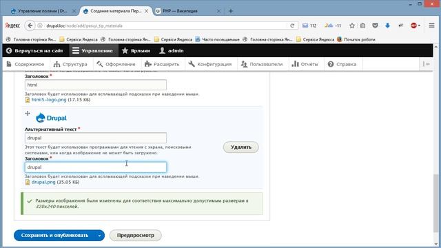Grab the drag handle beside Drupal image

pos(28,113)
